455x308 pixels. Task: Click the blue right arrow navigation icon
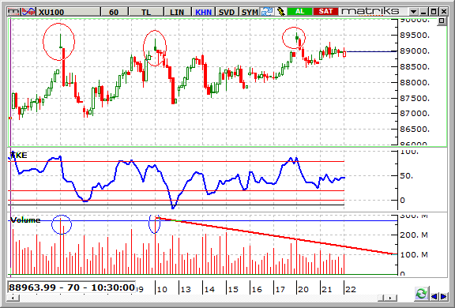[x=444, y=296]
